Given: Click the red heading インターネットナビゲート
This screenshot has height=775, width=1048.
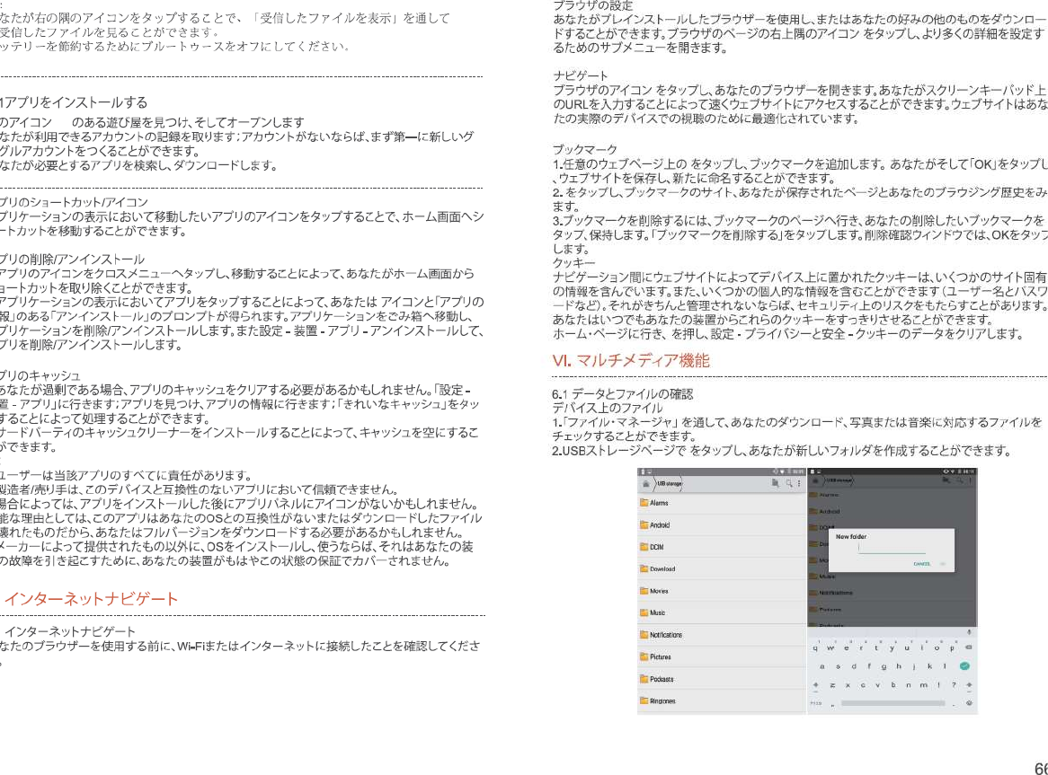Looking at the screenshot, I should [x=91, y=599].
